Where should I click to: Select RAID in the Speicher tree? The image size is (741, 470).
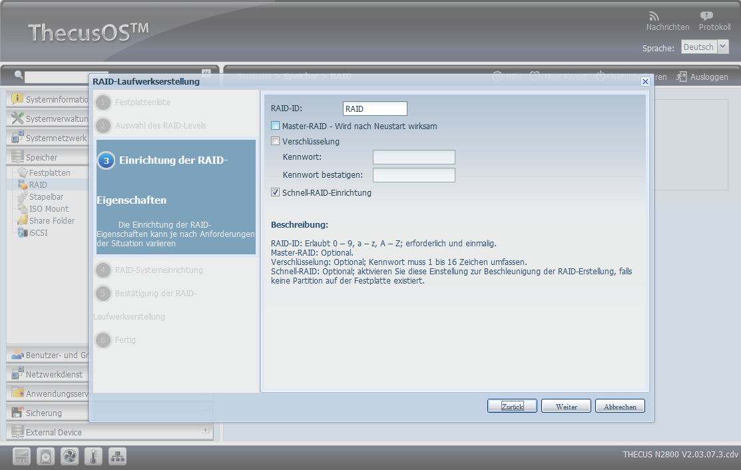(38, 184)
